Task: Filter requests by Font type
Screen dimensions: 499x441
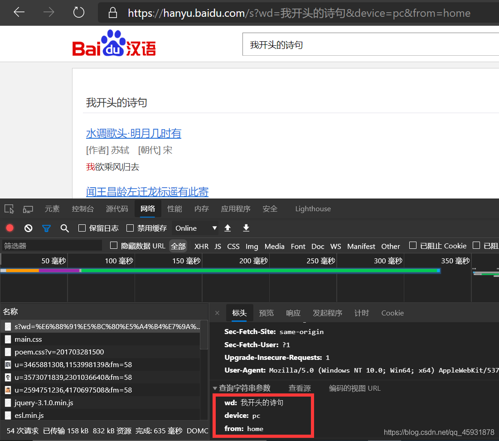Action: tap(298, 246)
